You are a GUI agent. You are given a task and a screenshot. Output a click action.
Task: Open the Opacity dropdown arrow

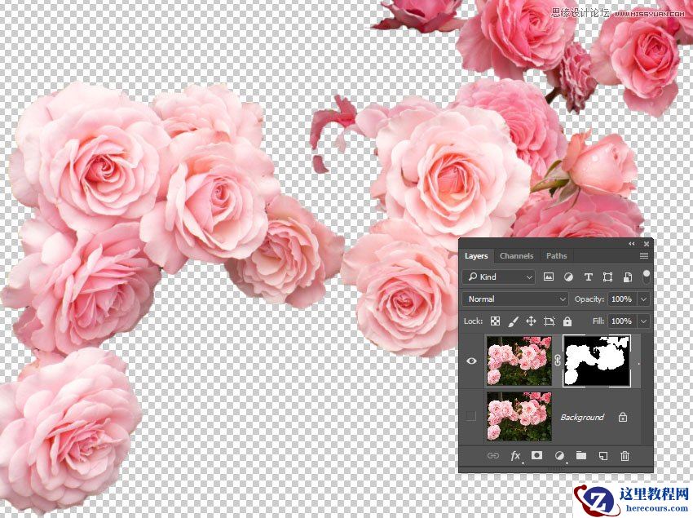pos(643,299)
